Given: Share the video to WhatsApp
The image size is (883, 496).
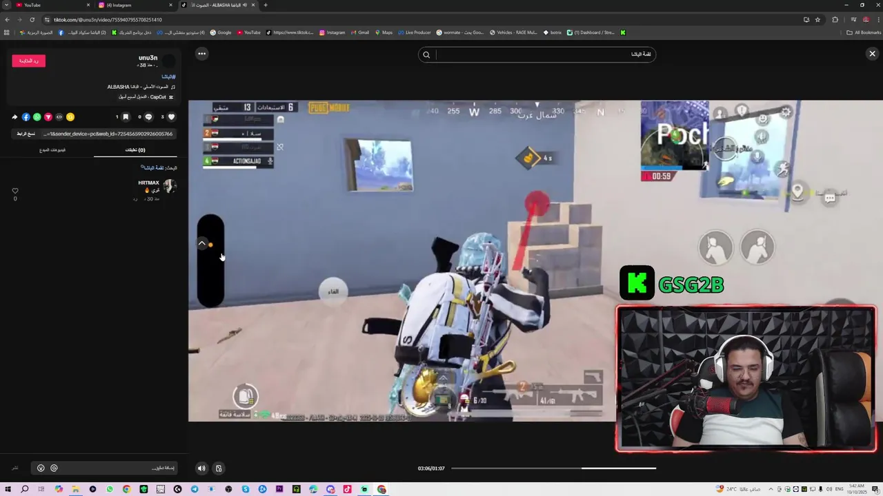Looking at the screenshot, I should [37, 117].
